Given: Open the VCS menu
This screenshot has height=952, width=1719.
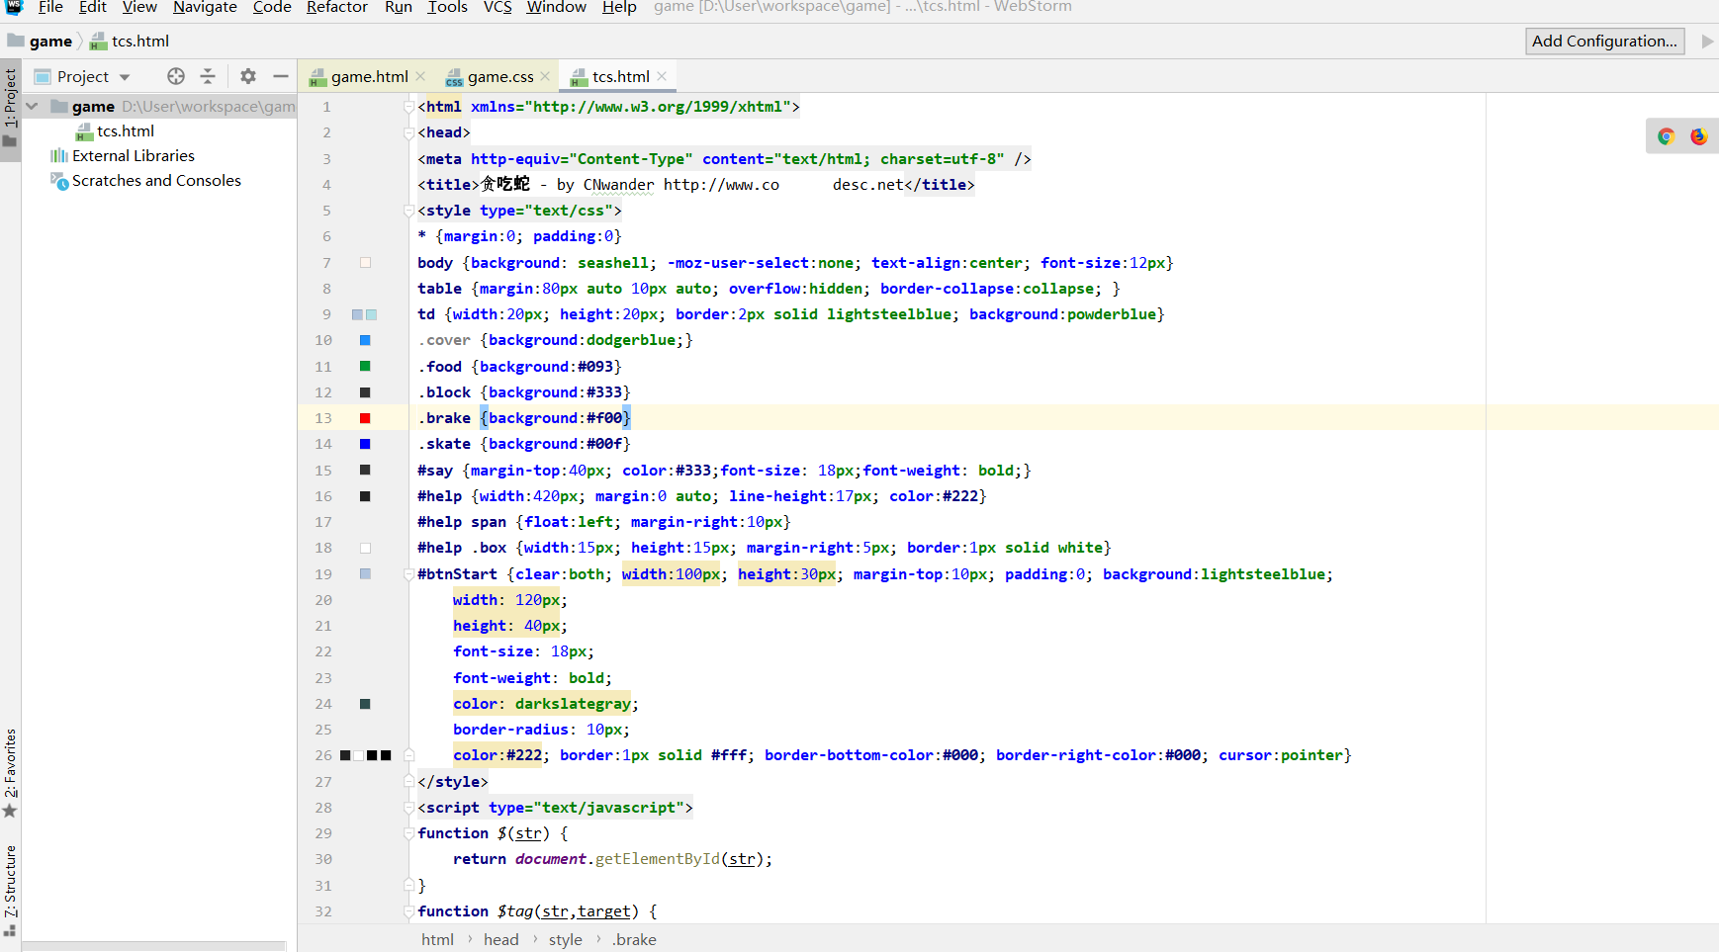Looking at the screenshot, I should tap(498, 7).
